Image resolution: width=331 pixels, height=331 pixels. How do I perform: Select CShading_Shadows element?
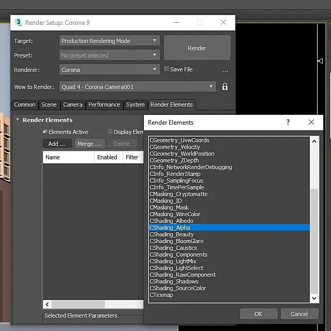click(x=229, y=281)
